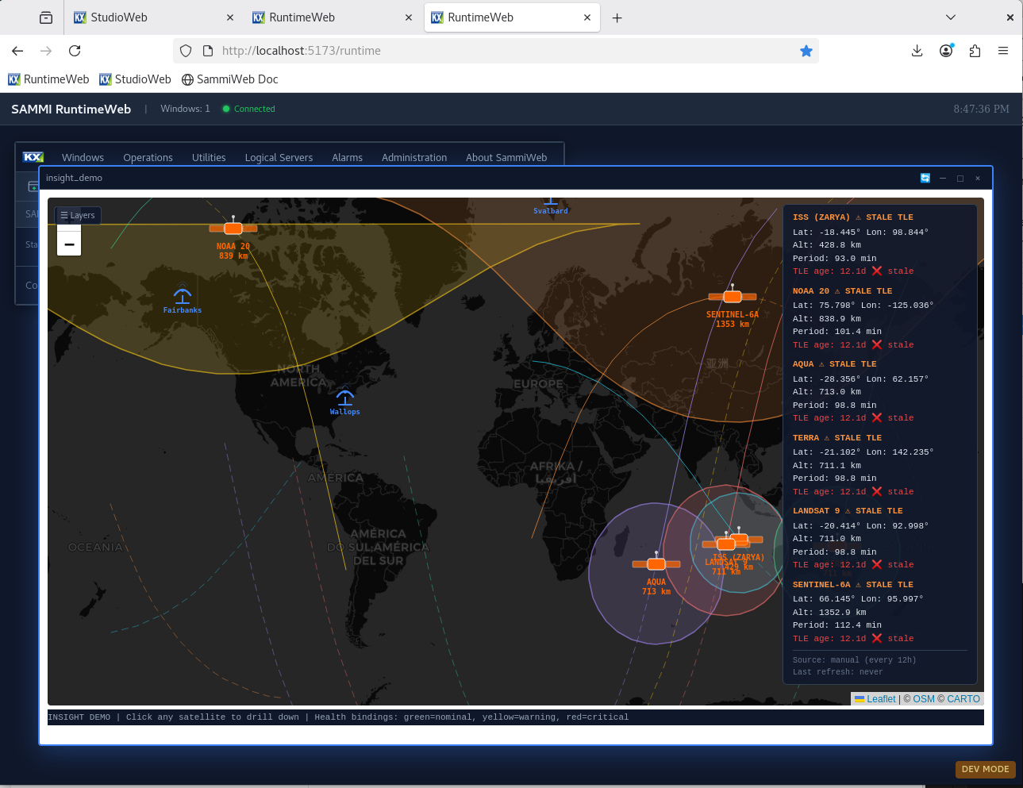Open the Logical Servers menu
The width and height of the screenshot is (1023, 788).
(279, 157)
